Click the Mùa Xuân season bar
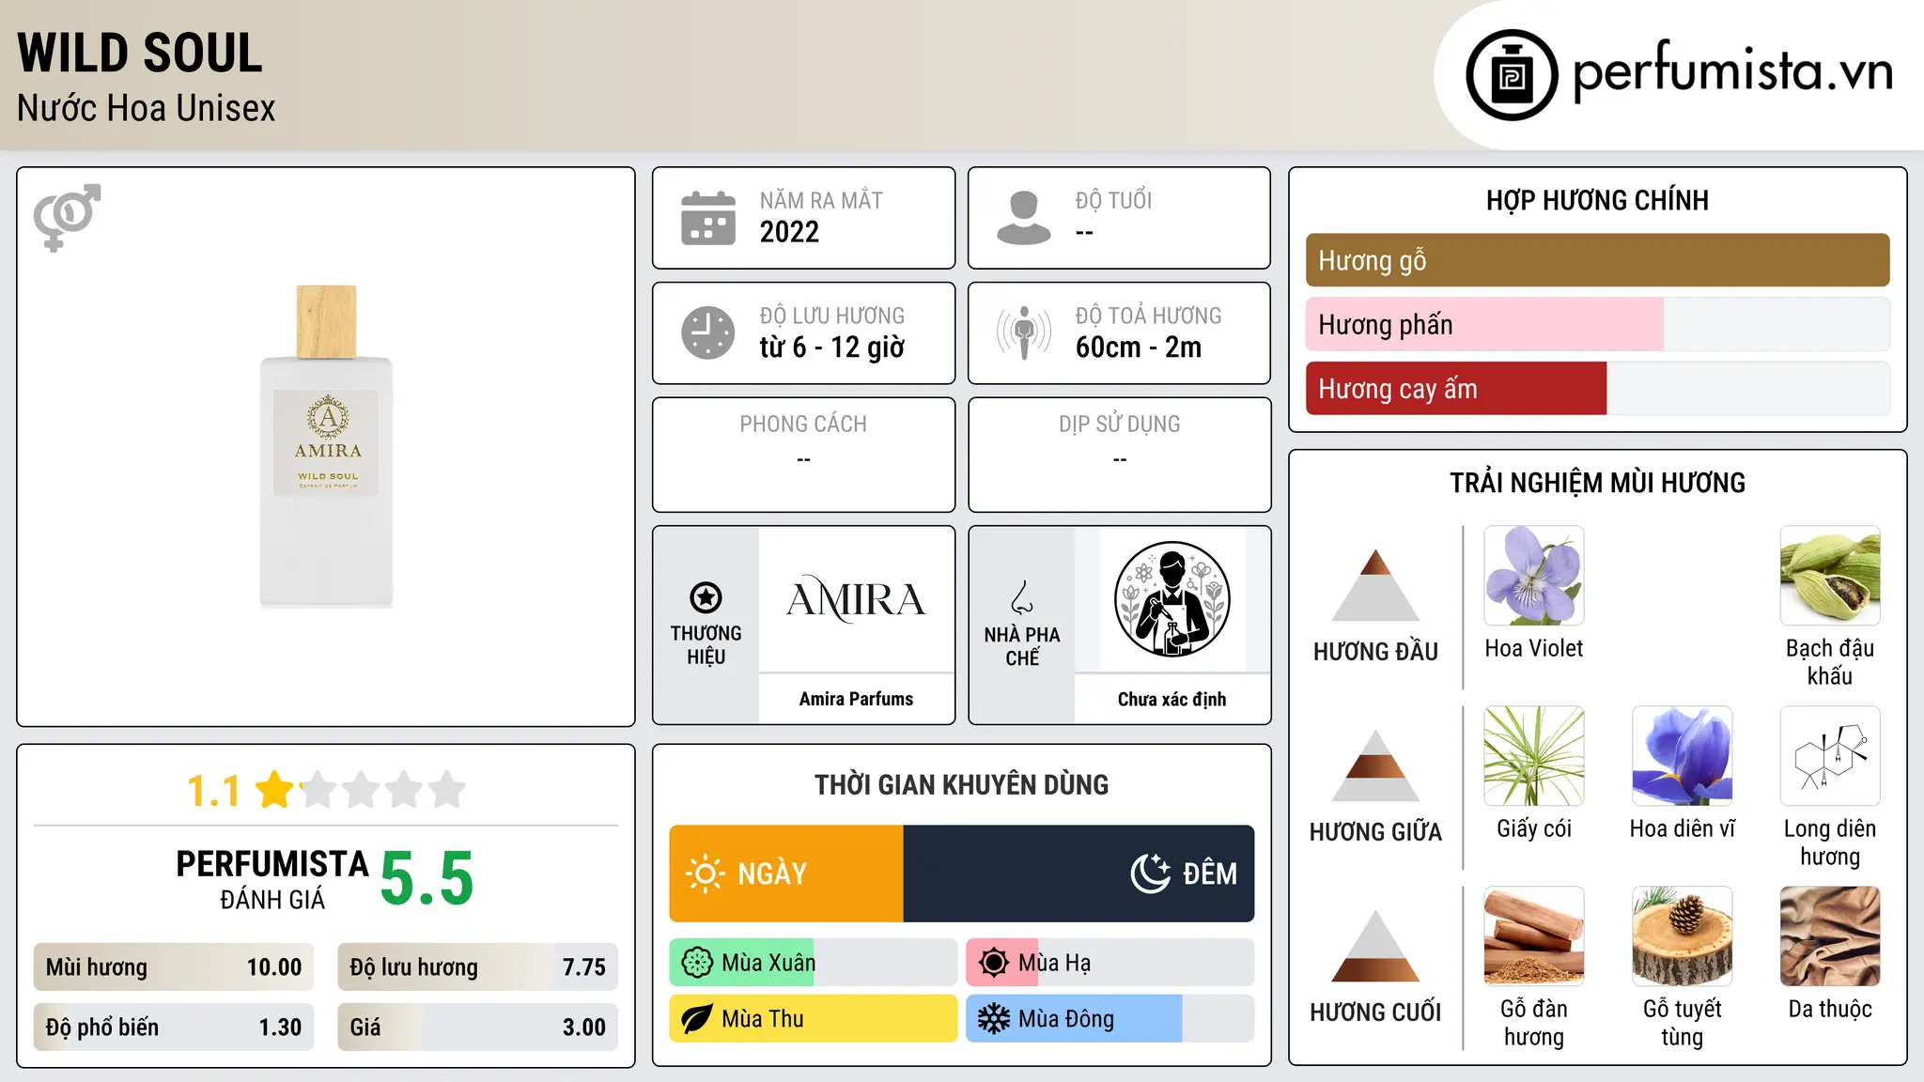Viewport: 1924px width, 1082px height. (814, 963)
